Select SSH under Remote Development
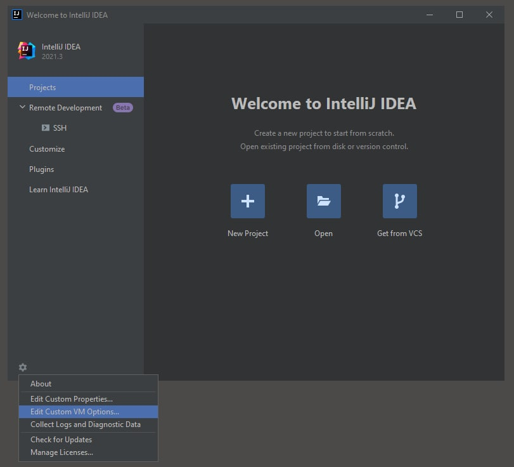 (60, 128)
